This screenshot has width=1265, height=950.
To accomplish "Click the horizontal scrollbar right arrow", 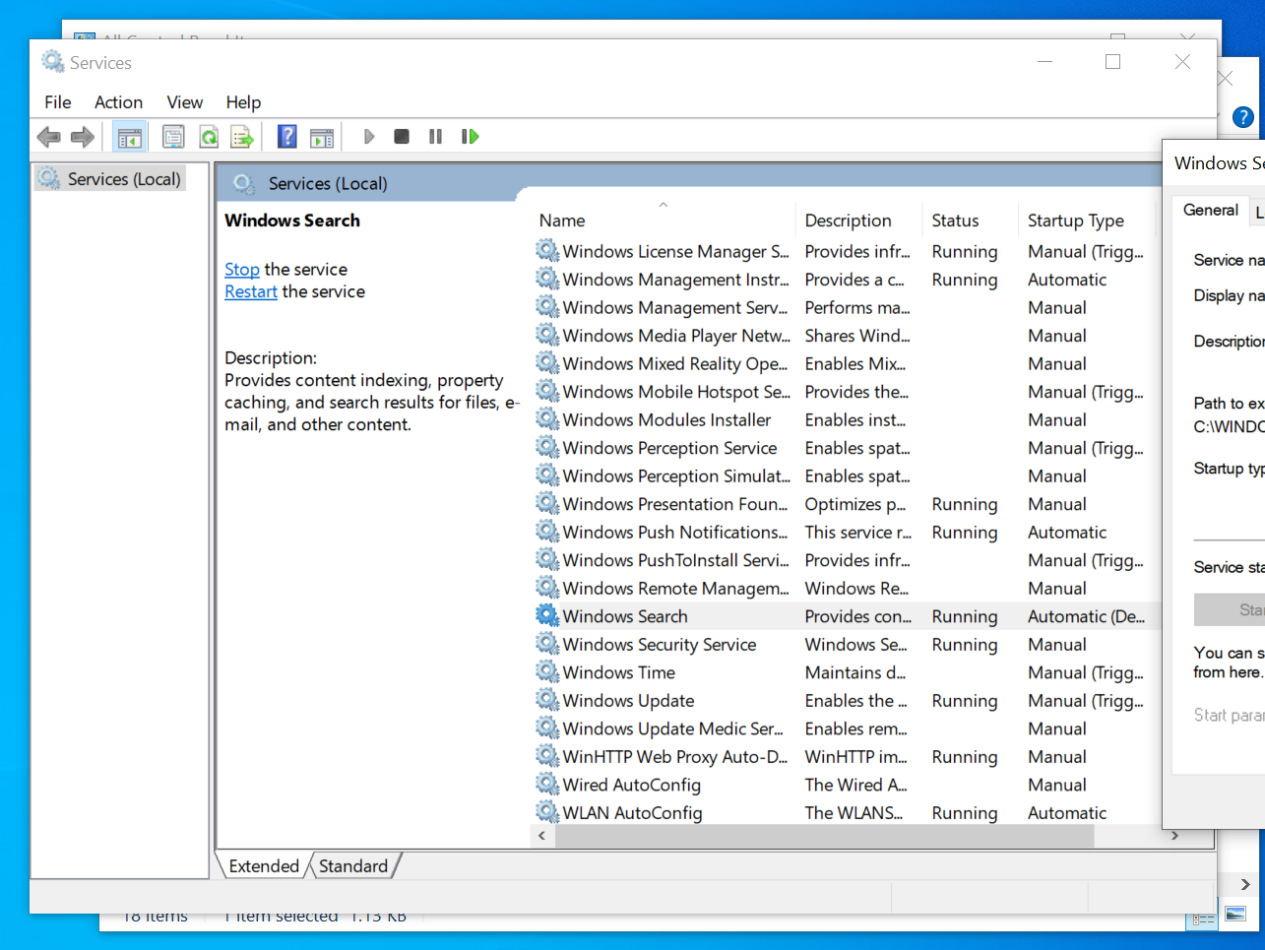I will (x=1174, y=835).
